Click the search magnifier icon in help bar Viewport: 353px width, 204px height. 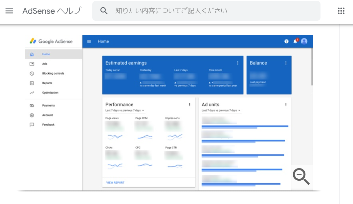pos(104,11)
